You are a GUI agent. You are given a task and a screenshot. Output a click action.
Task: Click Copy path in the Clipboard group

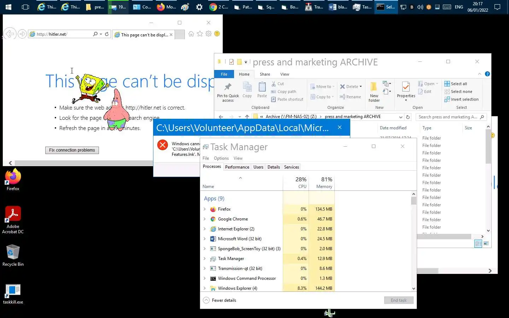pyautogui.click(x=283, y=92)
